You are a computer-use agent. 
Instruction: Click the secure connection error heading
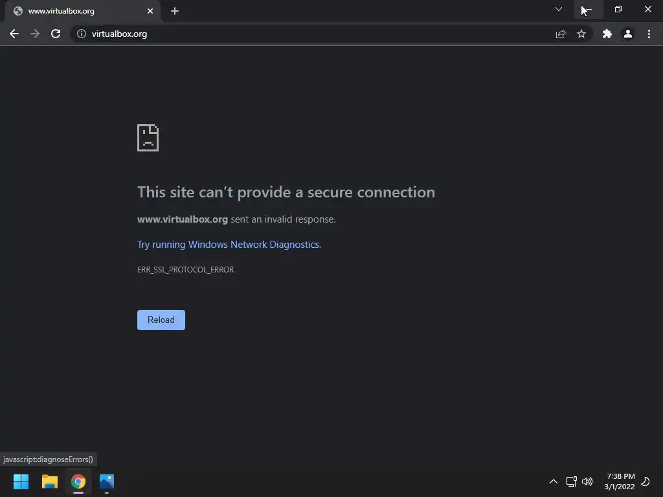point(286,192)
